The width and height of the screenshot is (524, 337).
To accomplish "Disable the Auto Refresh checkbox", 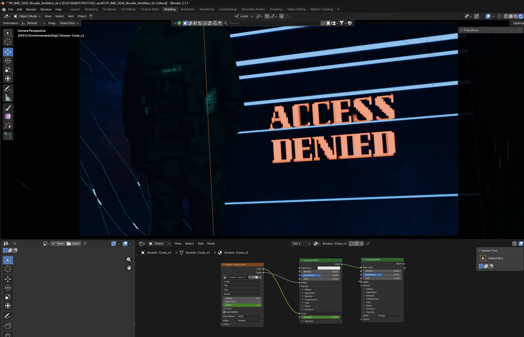I will tap(224, 312).
